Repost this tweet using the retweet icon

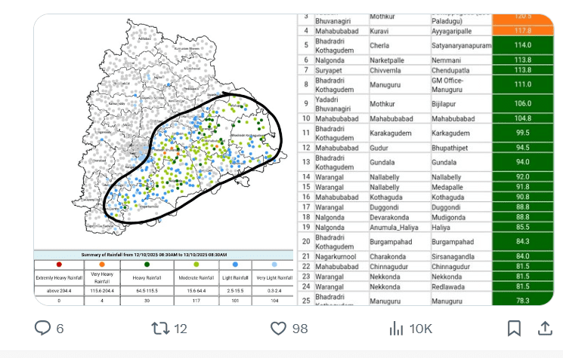(160, 329)
